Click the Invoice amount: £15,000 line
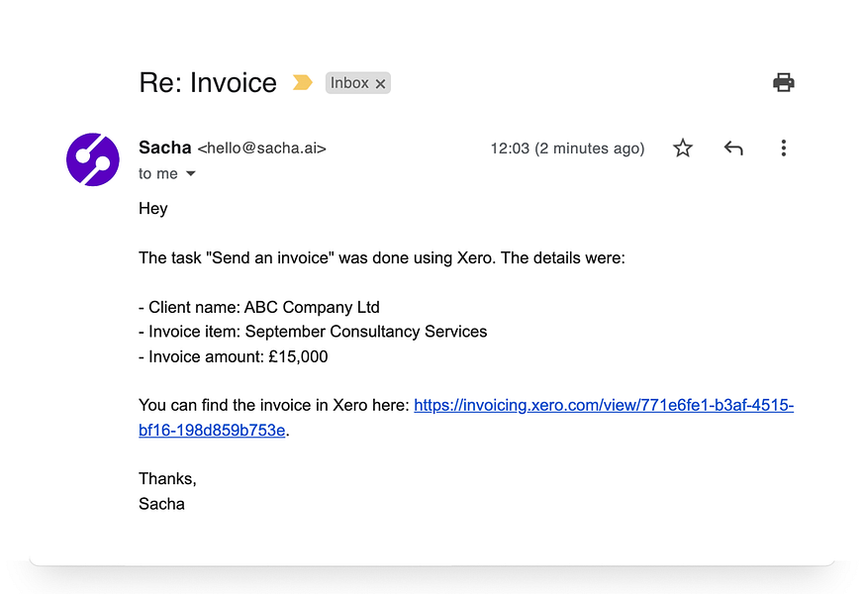 point(234,356)
